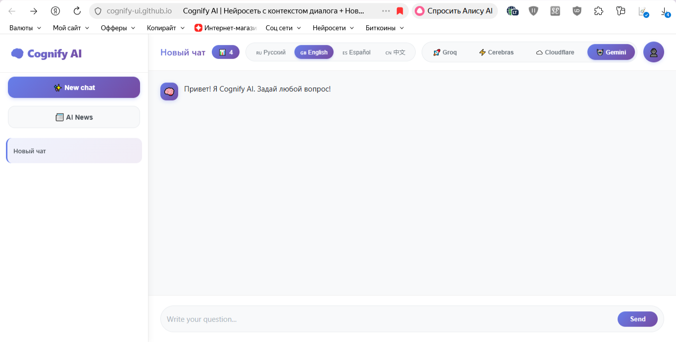
Task: Switch interface language to Русский
Action: pos(271,52)
